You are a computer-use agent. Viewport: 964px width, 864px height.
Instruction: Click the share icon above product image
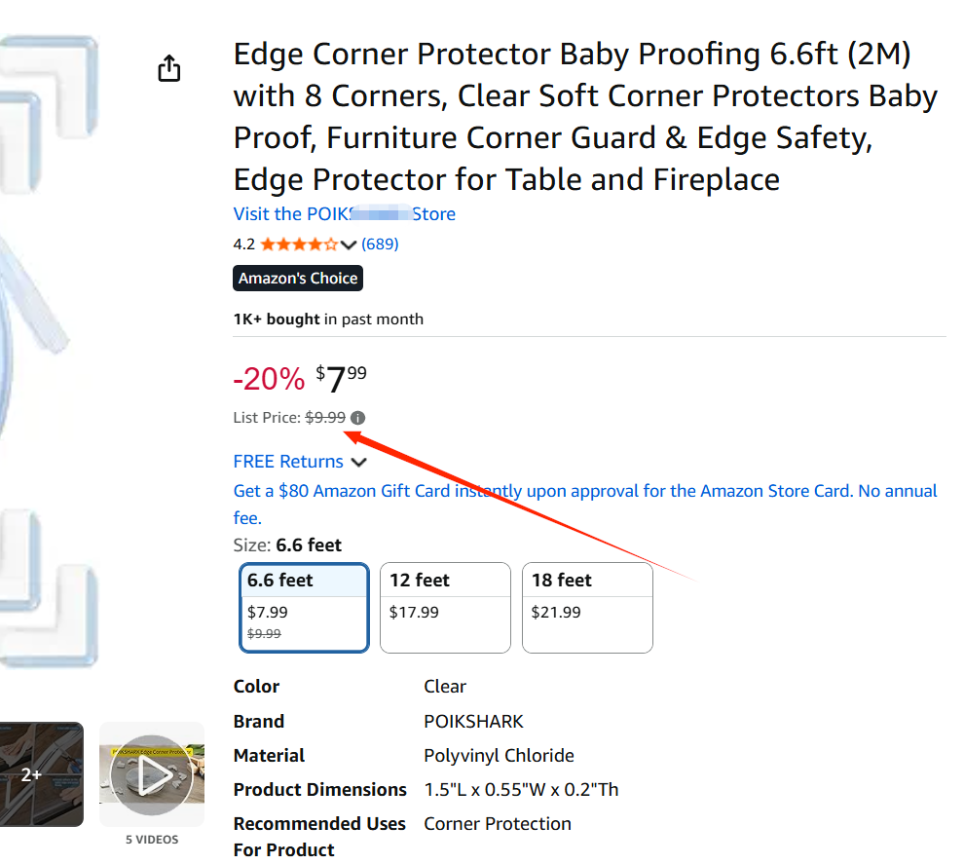(169, 69)
